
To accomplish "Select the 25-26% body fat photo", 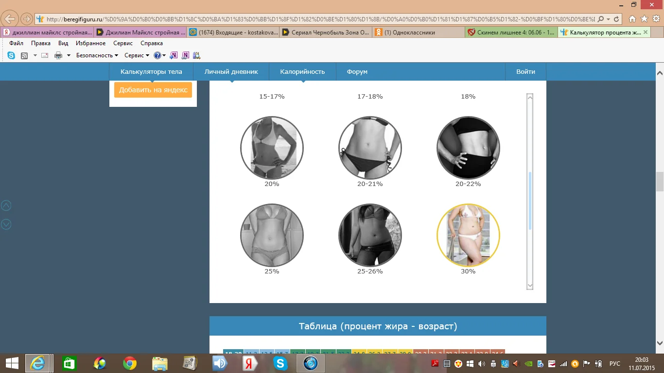I will coord(370,235).
